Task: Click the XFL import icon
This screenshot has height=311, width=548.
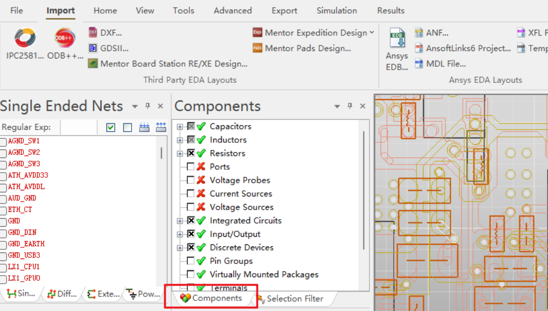Action: coord(521,32)
